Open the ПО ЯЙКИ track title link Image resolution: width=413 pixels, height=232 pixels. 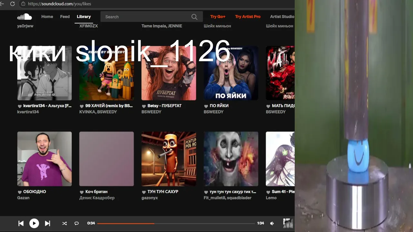pyautogui.click(x=219, y=106)
